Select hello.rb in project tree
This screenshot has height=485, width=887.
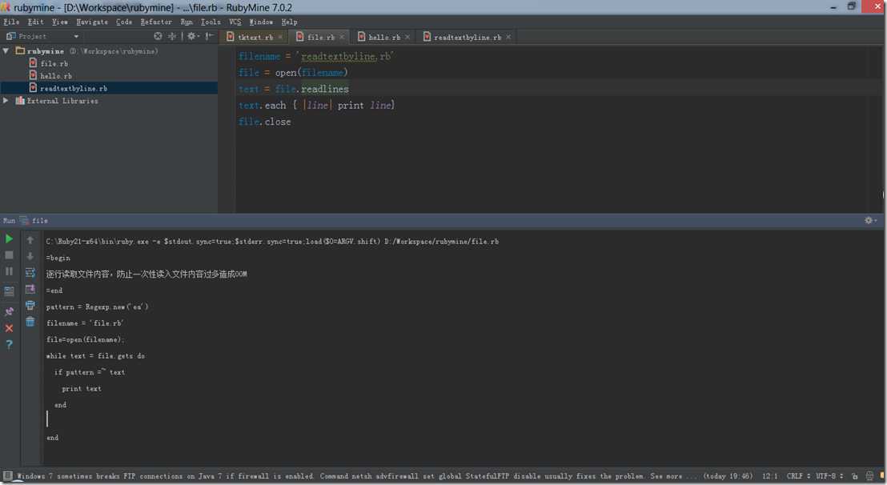point(55,76)
